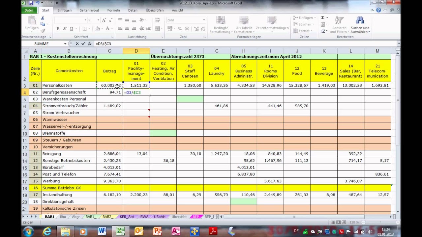
Task: Click cell with value 1.489,02
Action: [109, 106]
